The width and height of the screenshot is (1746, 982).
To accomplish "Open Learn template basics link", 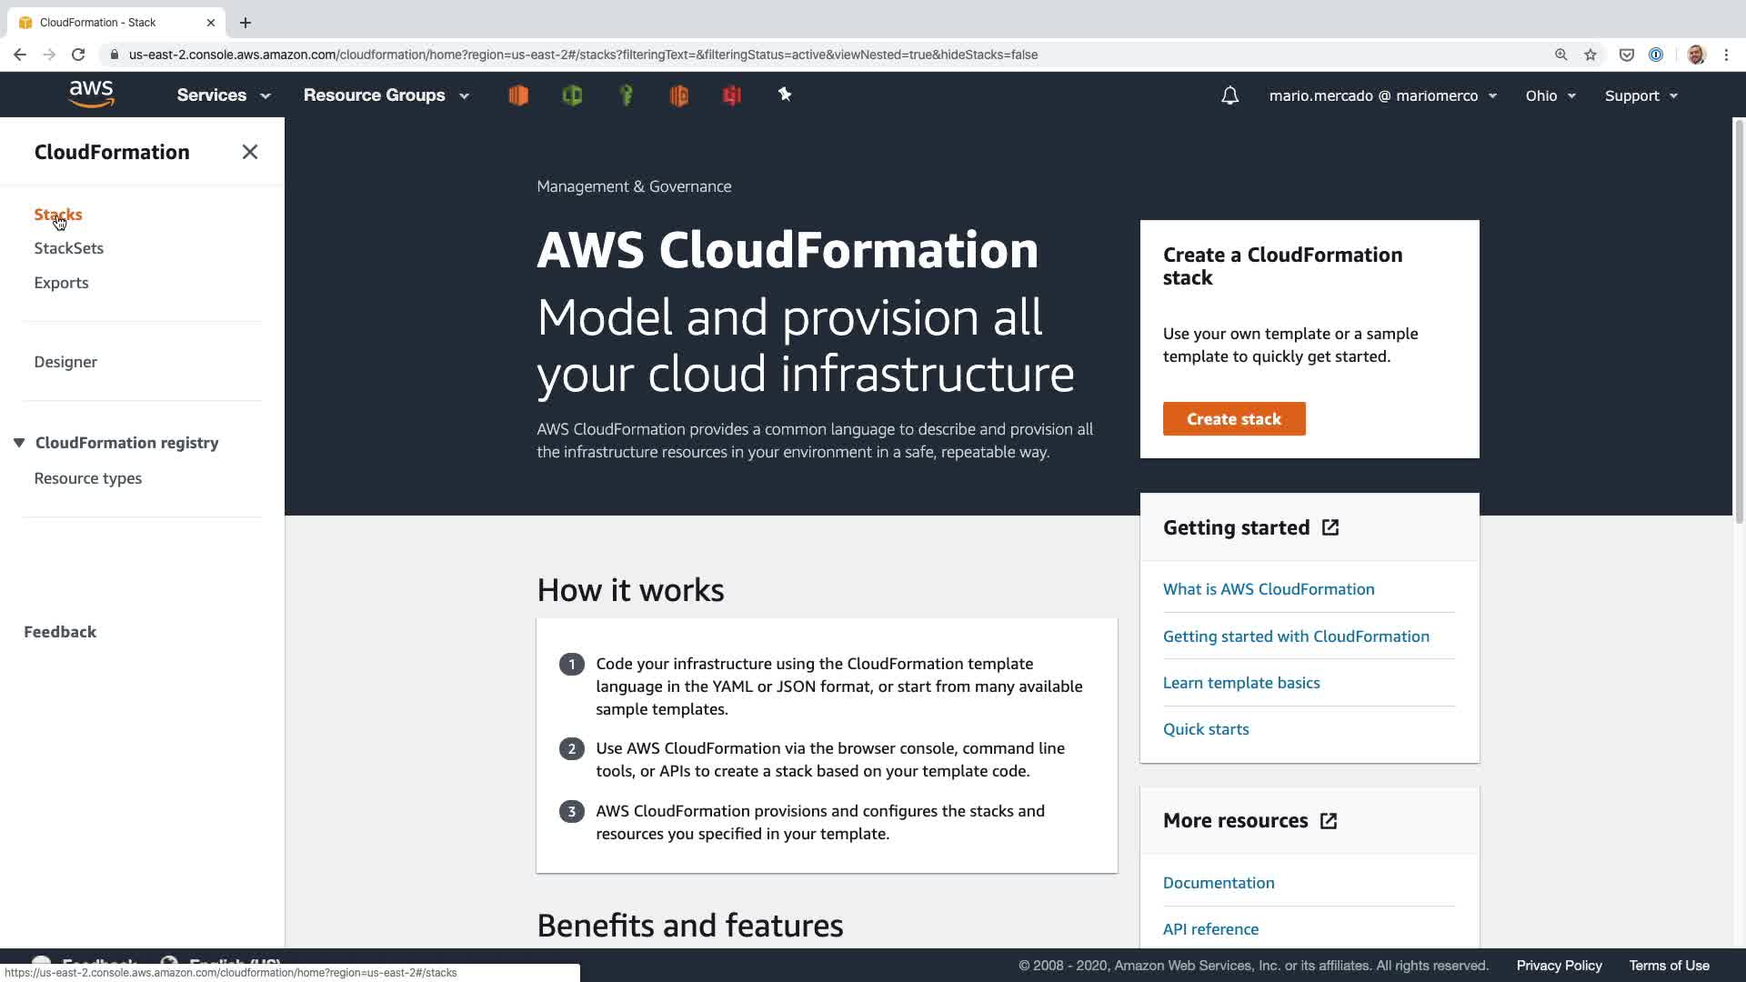I will [x=1241, y=683].
